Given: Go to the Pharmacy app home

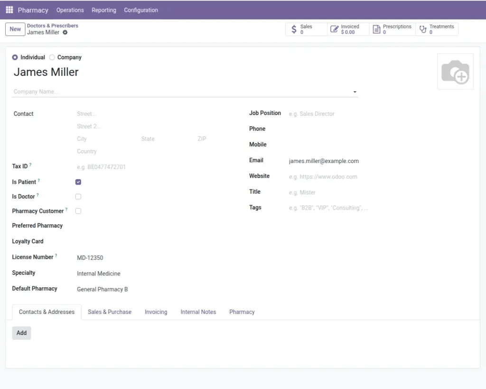Looking at the screenshot, I should pos(33,10).
